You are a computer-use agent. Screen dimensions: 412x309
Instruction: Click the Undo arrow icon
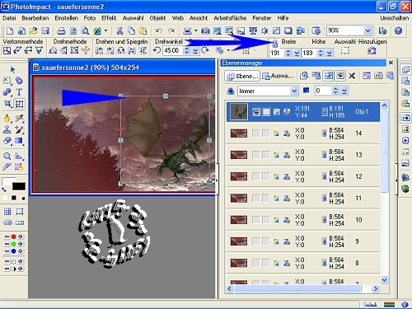(x=159, y=30)
